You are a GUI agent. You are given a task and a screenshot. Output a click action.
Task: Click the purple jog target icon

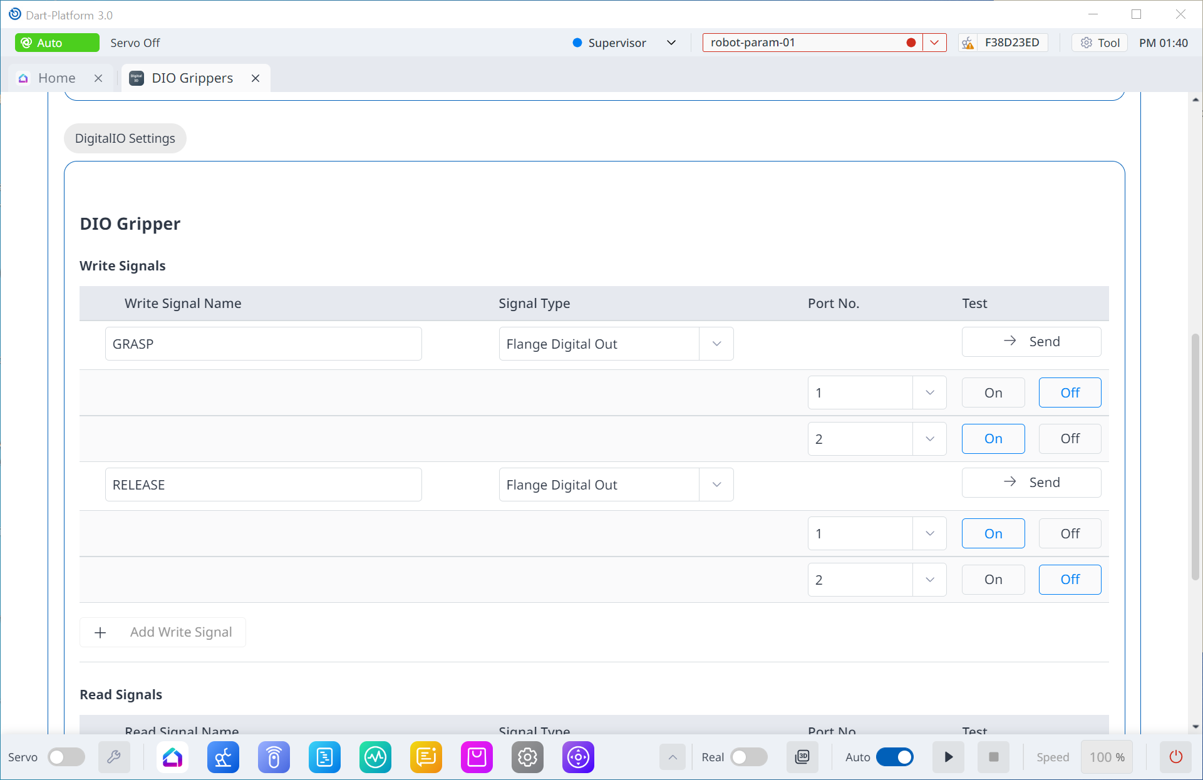[578, 757]
